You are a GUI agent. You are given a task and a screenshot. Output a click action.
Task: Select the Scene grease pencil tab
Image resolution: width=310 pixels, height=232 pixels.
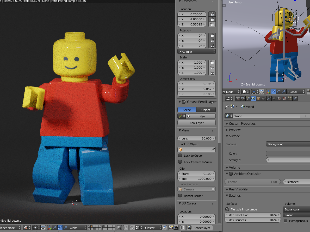pyautogui.click(x=187, y=110)
